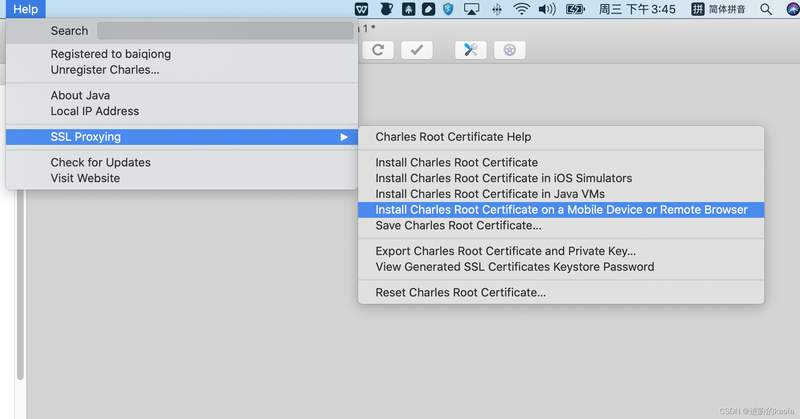Open Siri from menu bar
This screenshot has height=419, width=800.
(793, 9)
